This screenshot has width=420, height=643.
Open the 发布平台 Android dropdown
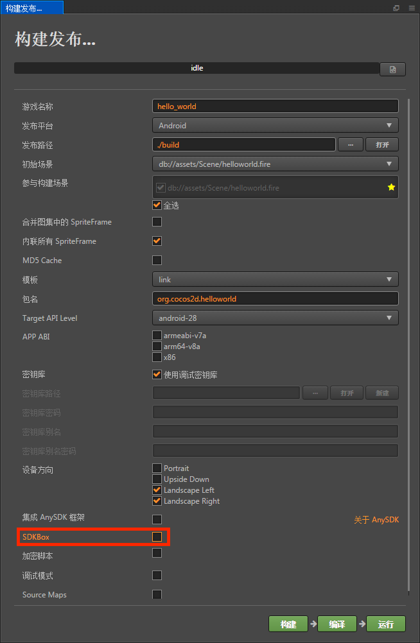276,126
